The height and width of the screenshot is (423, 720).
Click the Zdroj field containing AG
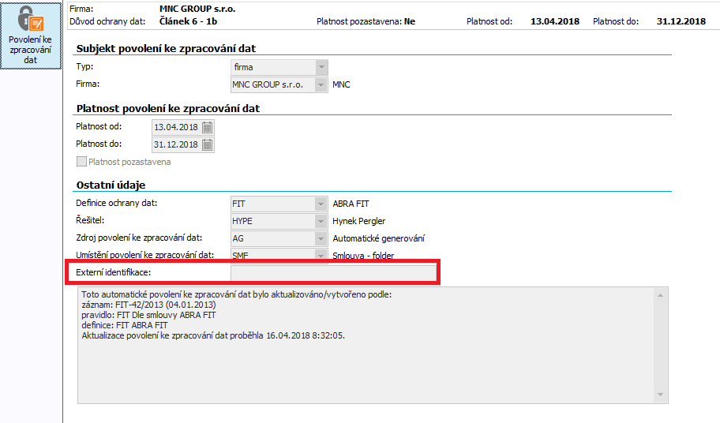tap(272, 238)
